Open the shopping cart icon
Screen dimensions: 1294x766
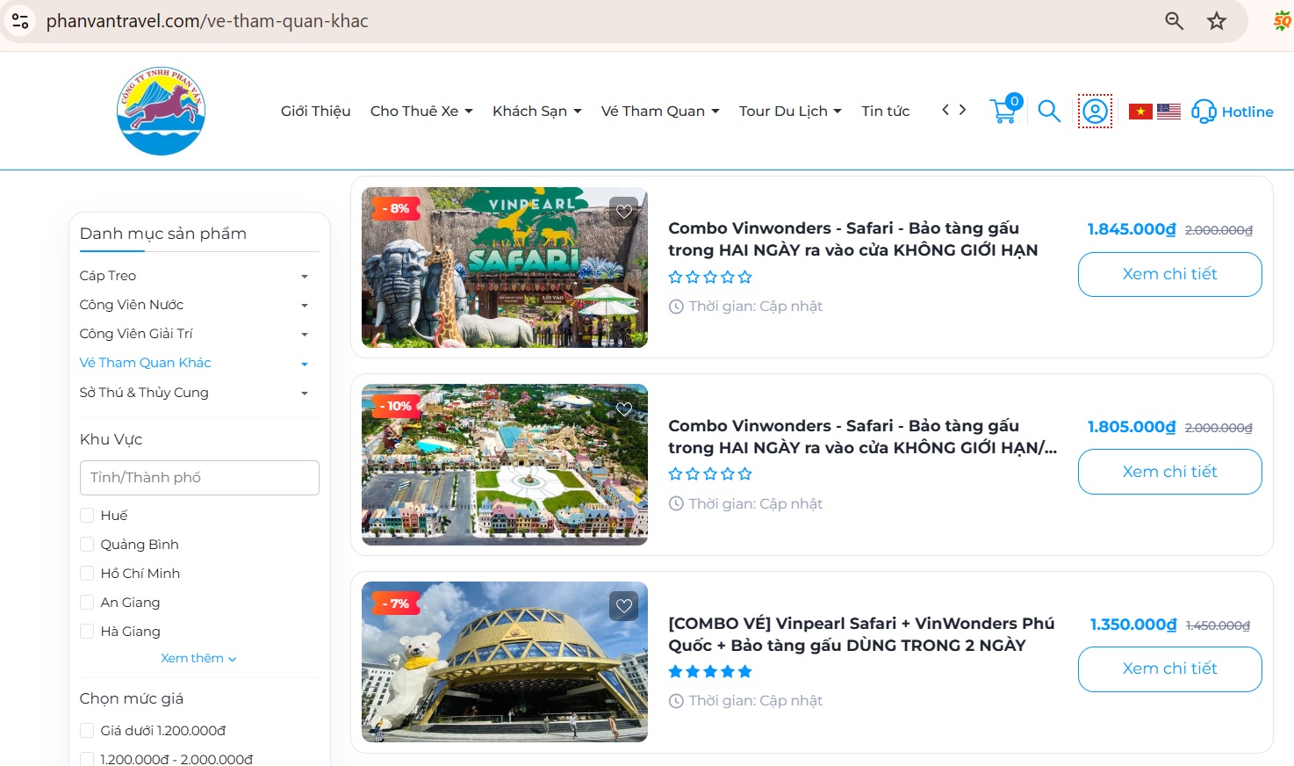coord(1003,112)
